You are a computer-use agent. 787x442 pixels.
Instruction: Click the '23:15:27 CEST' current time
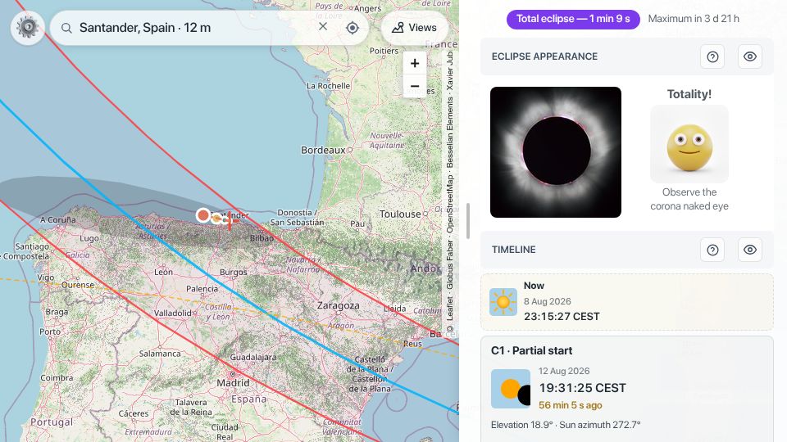click(562, 317)
